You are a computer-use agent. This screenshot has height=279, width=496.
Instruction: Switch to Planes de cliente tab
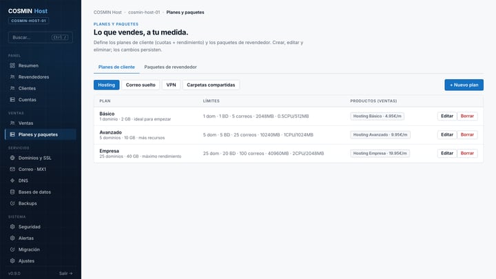(116, 67)
